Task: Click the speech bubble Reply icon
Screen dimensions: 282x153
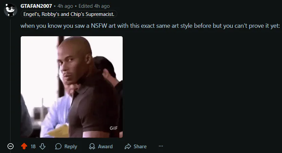Action: coord(58,146)
